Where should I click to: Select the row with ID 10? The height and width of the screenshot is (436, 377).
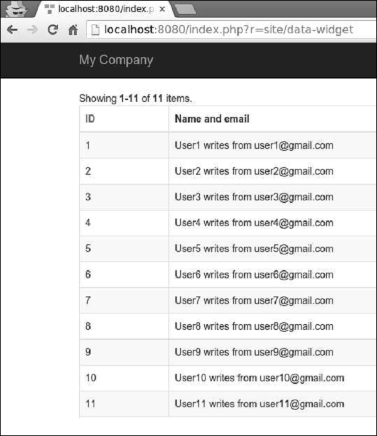(x=228, y=378)
